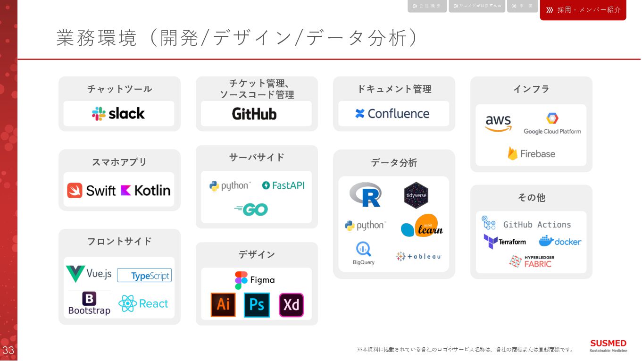The width and height of the screenshot is (642, 361).
Task: Click the SUSMED Sustainable Medicine logo
Action: [608, 346]
